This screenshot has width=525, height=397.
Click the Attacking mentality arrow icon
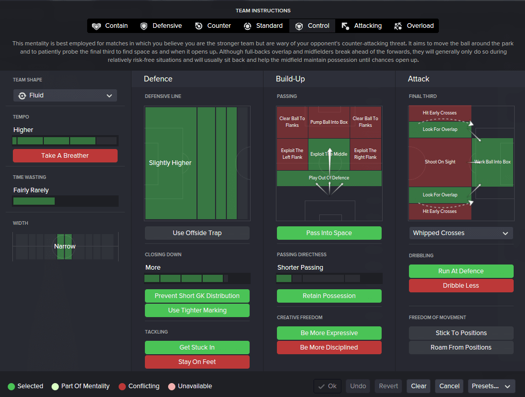345,26
